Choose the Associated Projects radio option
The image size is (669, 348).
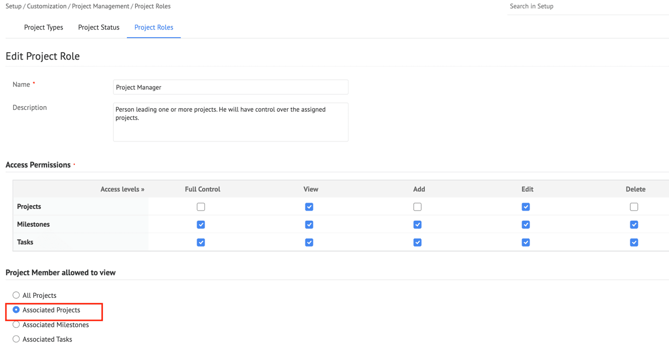click(x=17, y=310)
